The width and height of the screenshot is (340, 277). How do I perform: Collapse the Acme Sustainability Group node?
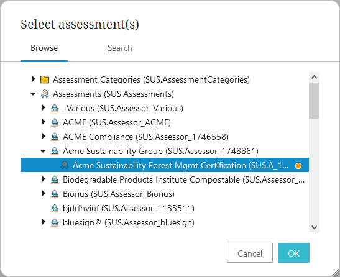click(x=43, y=151)
